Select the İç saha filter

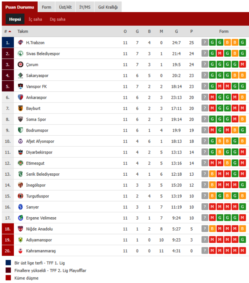(35, 19)
